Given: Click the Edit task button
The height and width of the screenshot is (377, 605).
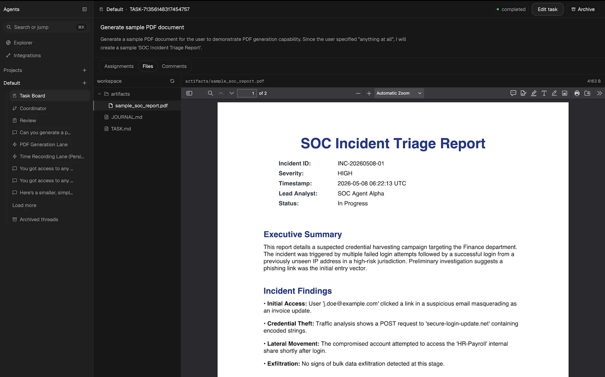Looking at the screenshot, I should coord(548,9).
